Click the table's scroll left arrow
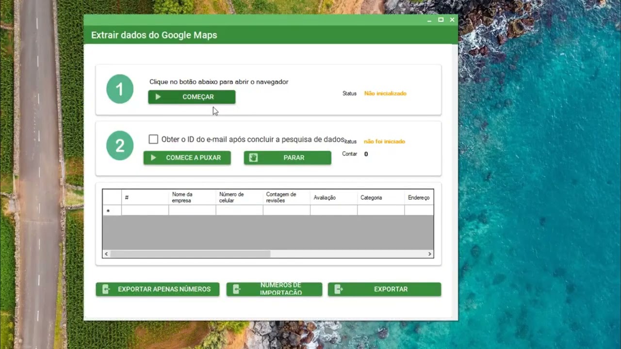The height and width of the screenshot is (349, 621). coord(106,254)
